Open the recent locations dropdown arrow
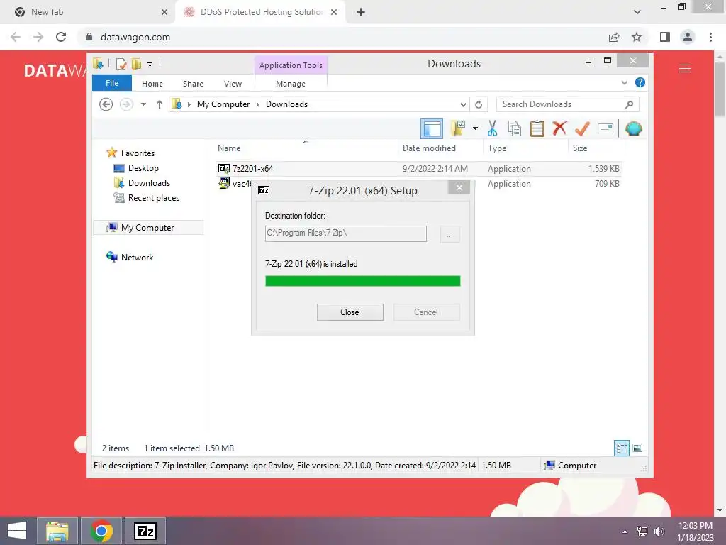The width and height of the screenshot is (726, 545). (x=143, y=104)
